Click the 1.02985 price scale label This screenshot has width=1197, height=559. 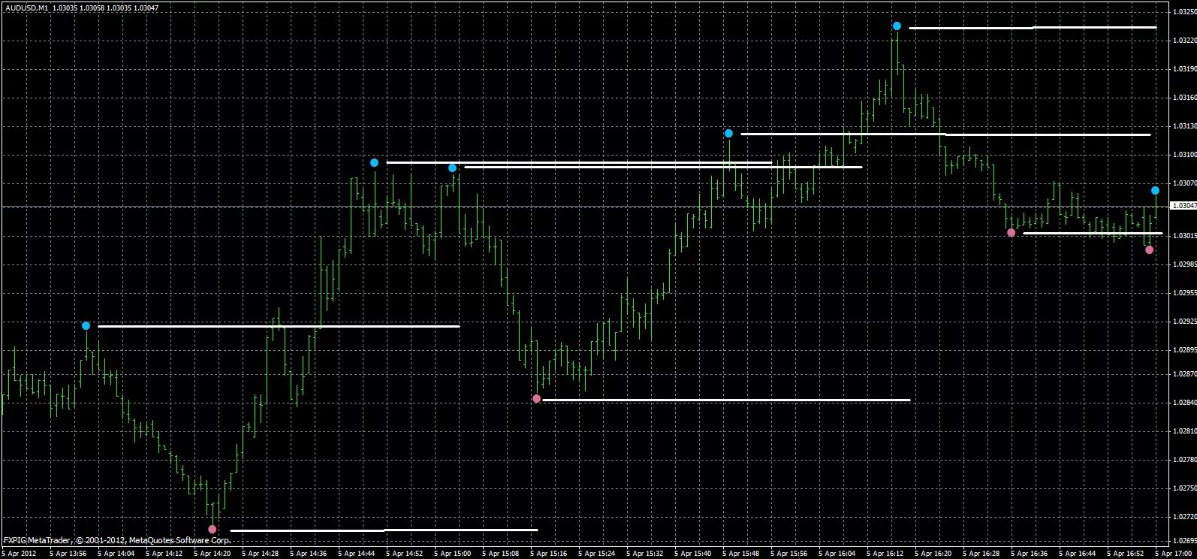[1183, 264]
